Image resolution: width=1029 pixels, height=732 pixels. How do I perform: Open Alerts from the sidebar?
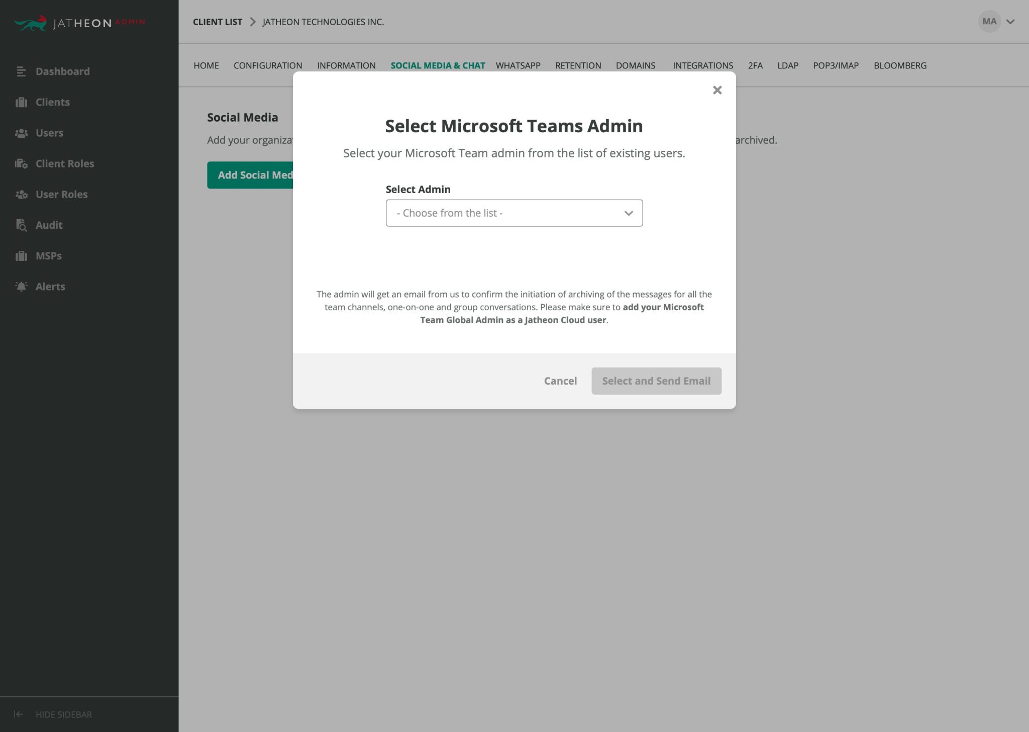click(50, 287)
